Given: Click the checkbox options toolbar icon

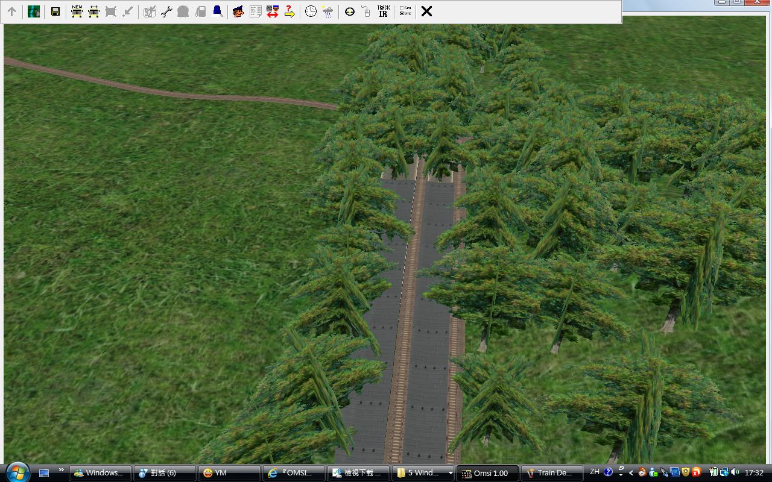Looking at the screenshot, I should (x=405, y=11).
